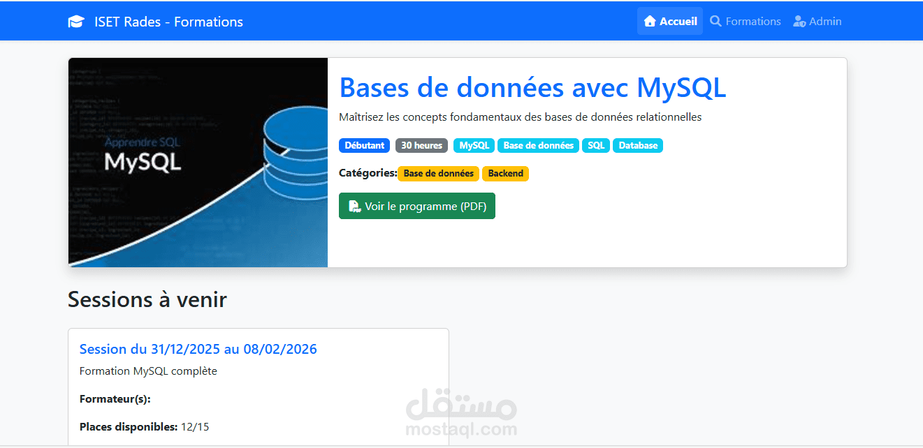923x448 pixels.
Task: Select the MySQL skill badge
Action: coord(473,145)
